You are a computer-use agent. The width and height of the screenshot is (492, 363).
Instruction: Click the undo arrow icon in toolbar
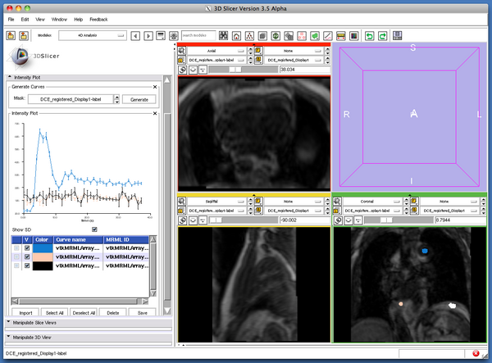point(369,36)
